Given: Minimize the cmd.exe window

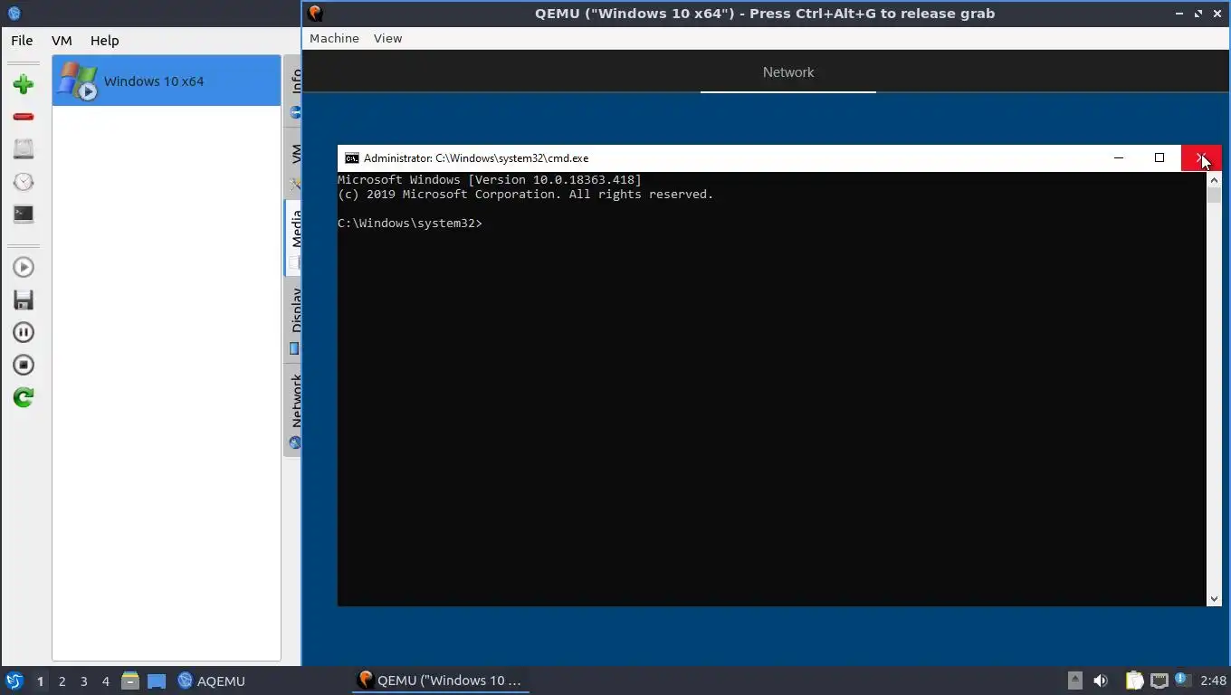Looking at the screenshot, I should click(x=1119, y=157).
